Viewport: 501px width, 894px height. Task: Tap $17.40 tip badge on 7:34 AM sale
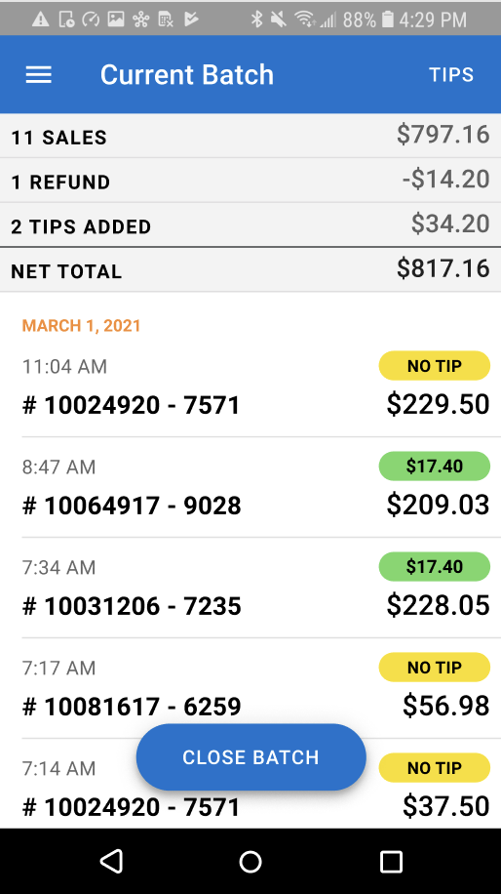435,566
